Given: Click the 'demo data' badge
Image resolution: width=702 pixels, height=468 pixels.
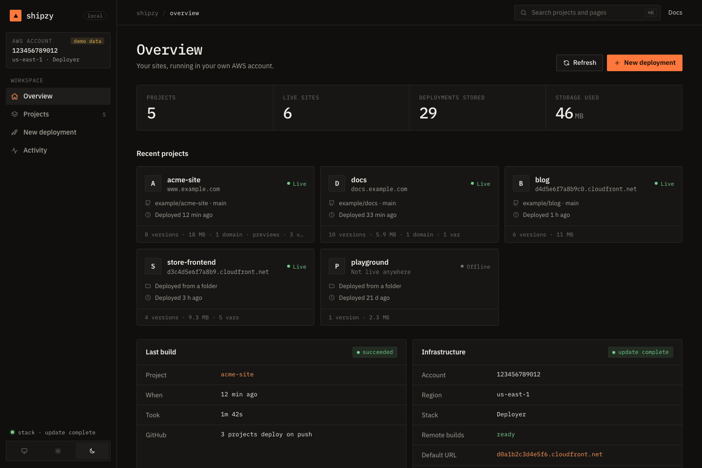Looking at the screenshot, I should [x=88, y=41].
